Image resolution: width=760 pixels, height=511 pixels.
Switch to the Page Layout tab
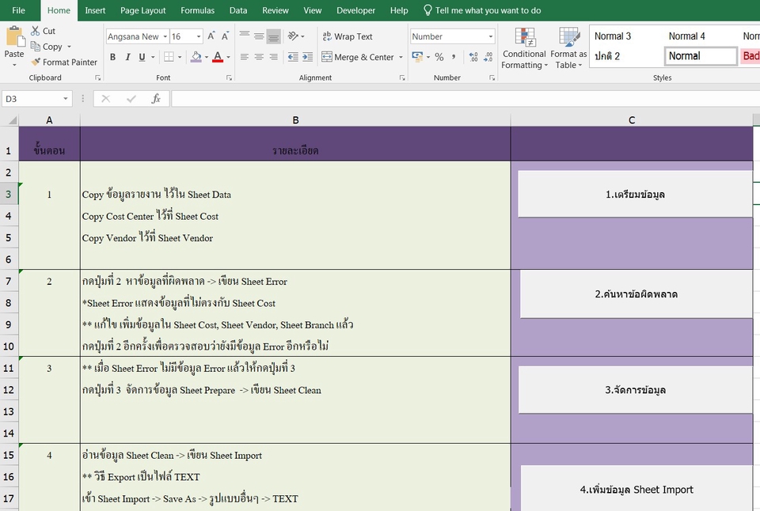point(143,10)
